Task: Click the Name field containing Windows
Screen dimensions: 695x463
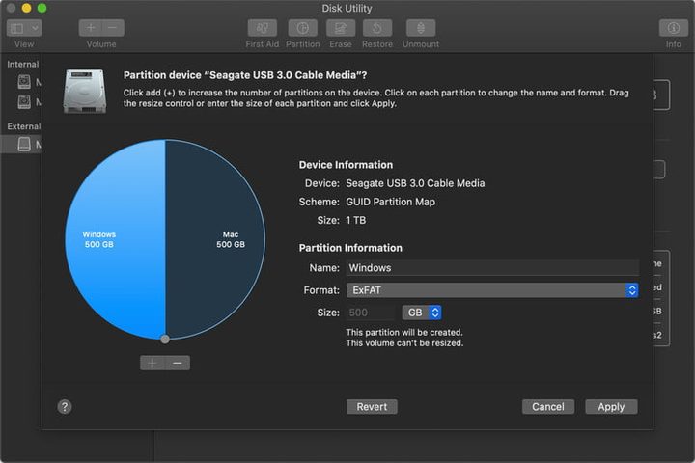Action: click(x=492, y=267)
